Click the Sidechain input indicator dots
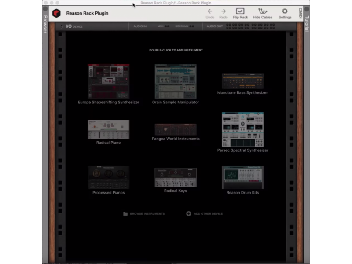Screen dimensions: 352x264 [x=192, y=26]
